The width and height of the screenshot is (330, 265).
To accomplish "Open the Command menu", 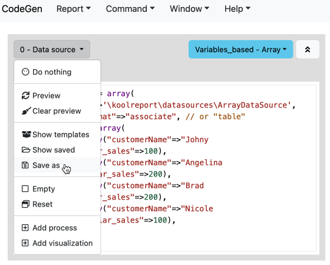I will (x=130, y=9).
